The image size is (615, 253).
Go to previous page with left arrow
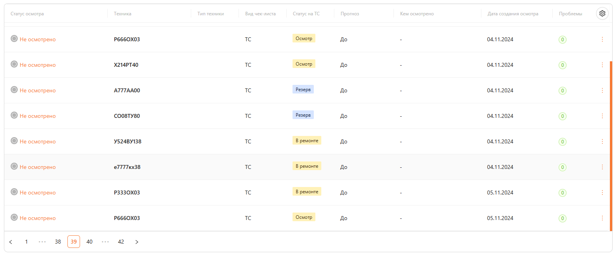point(11,242)
